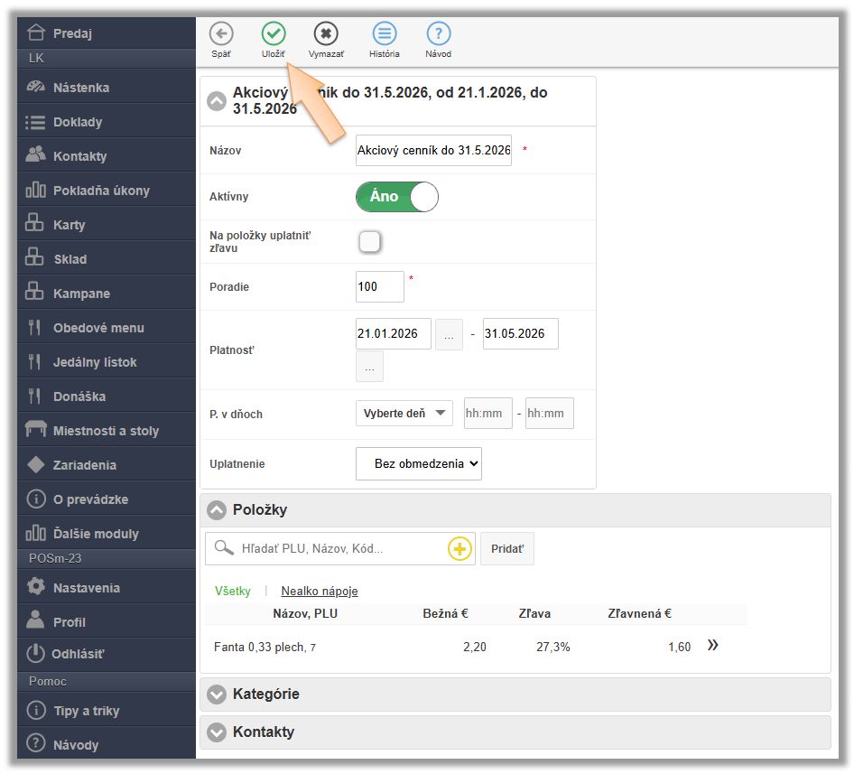Check the Na položky uplatniť zľavu checkbox
Viewport: 854px width, 774px height.
click(369, 242)
